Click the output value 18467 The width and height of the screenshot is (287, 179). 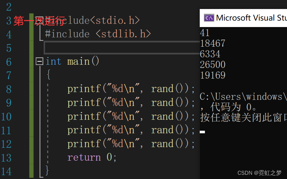point(213,43)
